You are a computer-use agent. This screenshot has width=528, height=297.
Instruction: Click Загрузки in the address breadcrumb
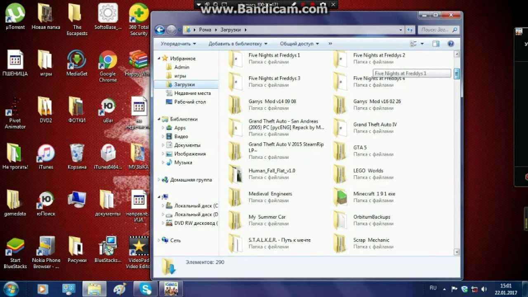(x=231, y=30)
